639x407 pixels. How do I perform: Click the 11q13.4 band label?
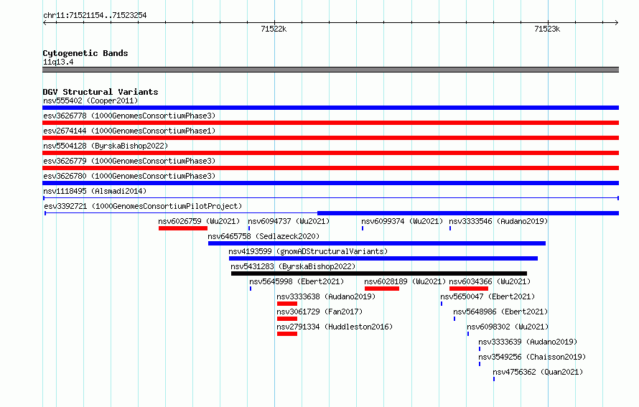tap(58, 62)
